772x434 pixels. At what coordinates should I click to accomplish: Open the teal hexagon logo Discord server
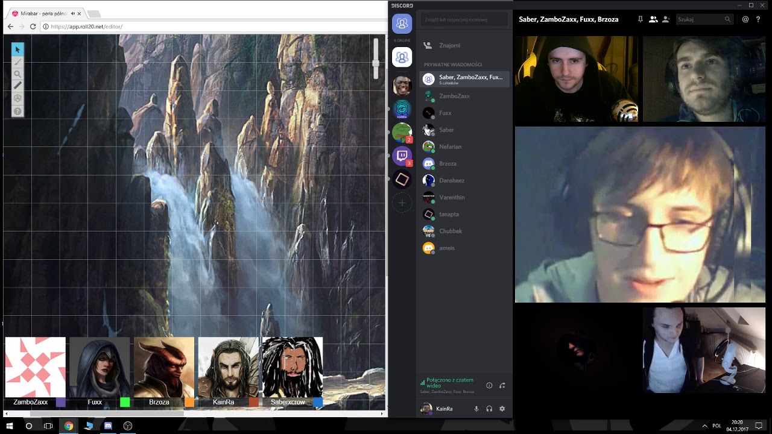pos(402,109)
